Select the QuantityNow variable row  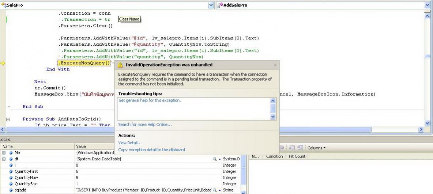(120, 178)
